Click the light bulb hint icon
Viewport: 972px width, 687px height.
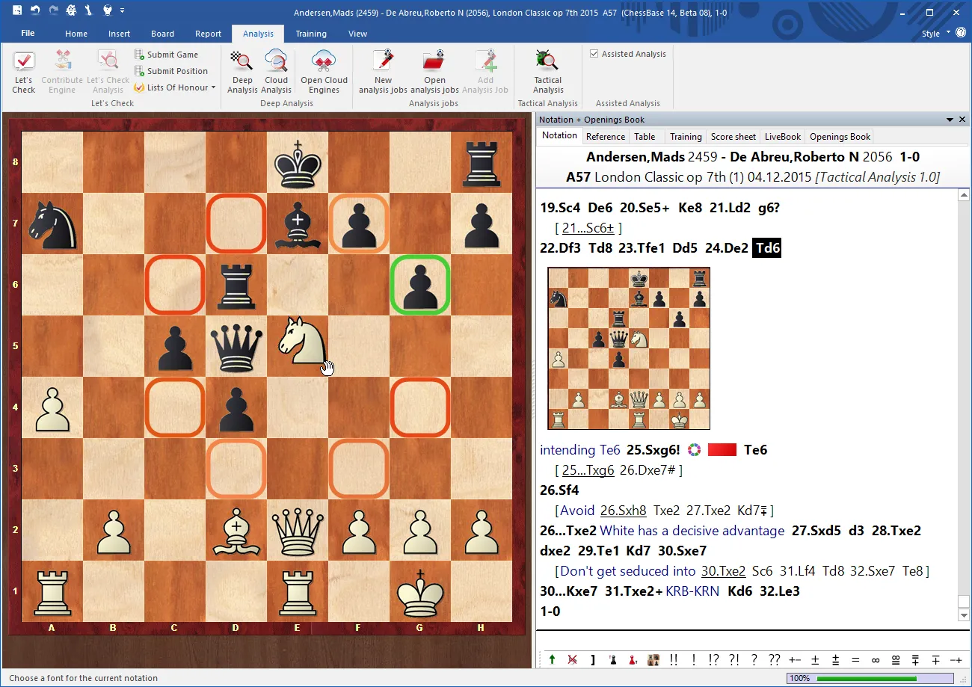click(108, 10)
